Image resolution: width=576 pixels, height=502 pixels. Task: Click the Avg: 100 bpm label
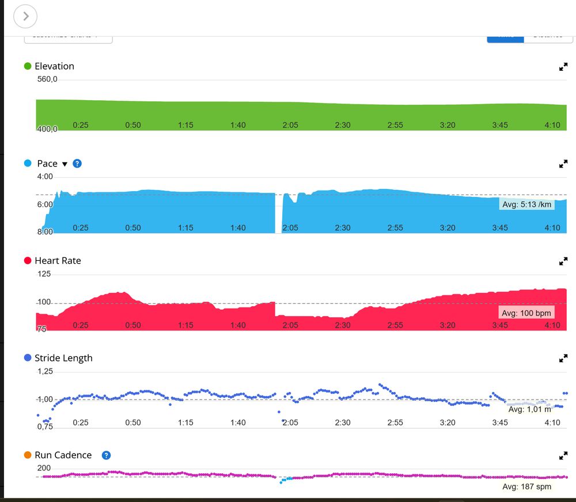[526, 313]
